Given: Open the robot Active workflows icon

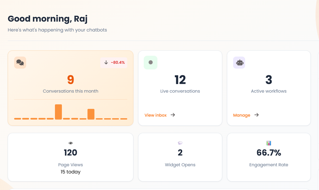Looking at the screenshot, I should point(239,62).
